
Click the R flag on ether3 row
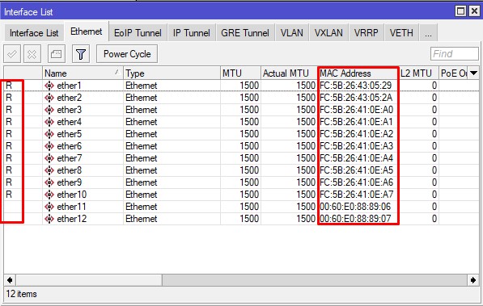pyautogui.click(x=9, y=110)
